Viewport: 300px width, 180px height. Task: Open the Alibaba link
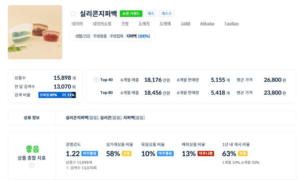[207, 23]
